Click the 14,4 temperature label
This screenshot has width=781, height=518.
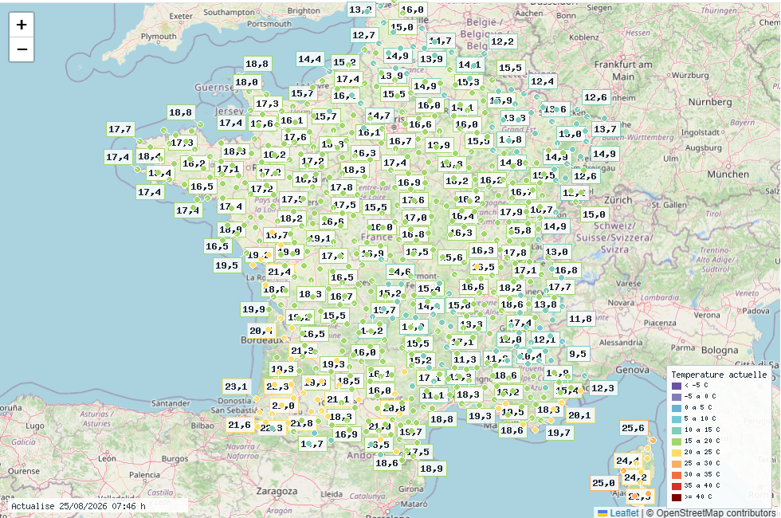tap(310, 59)
